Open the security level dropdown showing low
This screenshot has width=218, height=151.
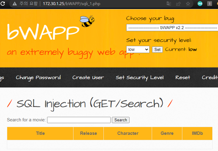pyautogui.click(x=138, y=49)
